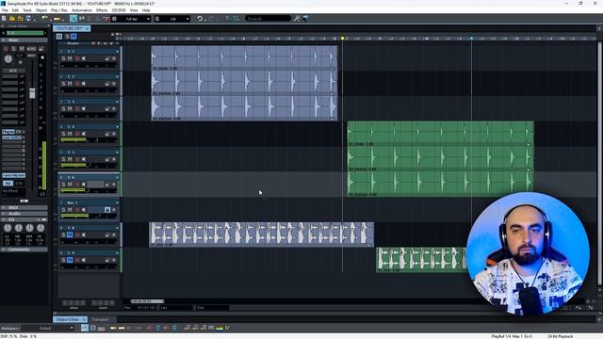Click the lock icon in Main section
The height and width of the screenshot is (339, 603).
tap(41, 49)
